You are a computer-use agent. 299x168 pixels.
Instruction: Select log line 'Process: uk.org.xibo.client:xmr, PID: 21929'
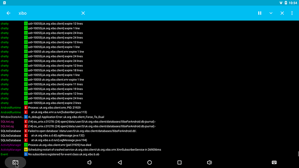tap(54, 108)
